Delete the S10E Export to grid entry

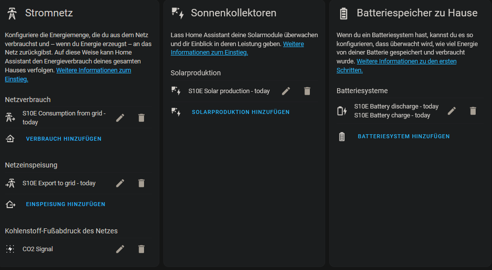point(142,183)
